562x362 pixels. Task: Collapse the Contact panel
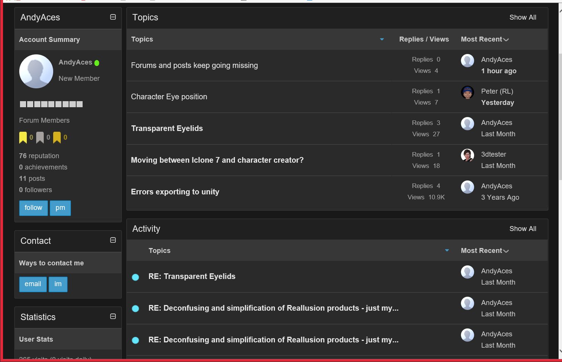pyautogui.click(x=113, y=240)
